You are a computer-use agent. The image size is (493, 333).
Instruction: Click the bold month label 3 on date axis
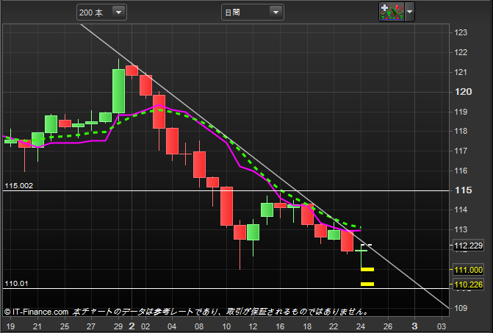pyautogui.click(x=414, y=326)
